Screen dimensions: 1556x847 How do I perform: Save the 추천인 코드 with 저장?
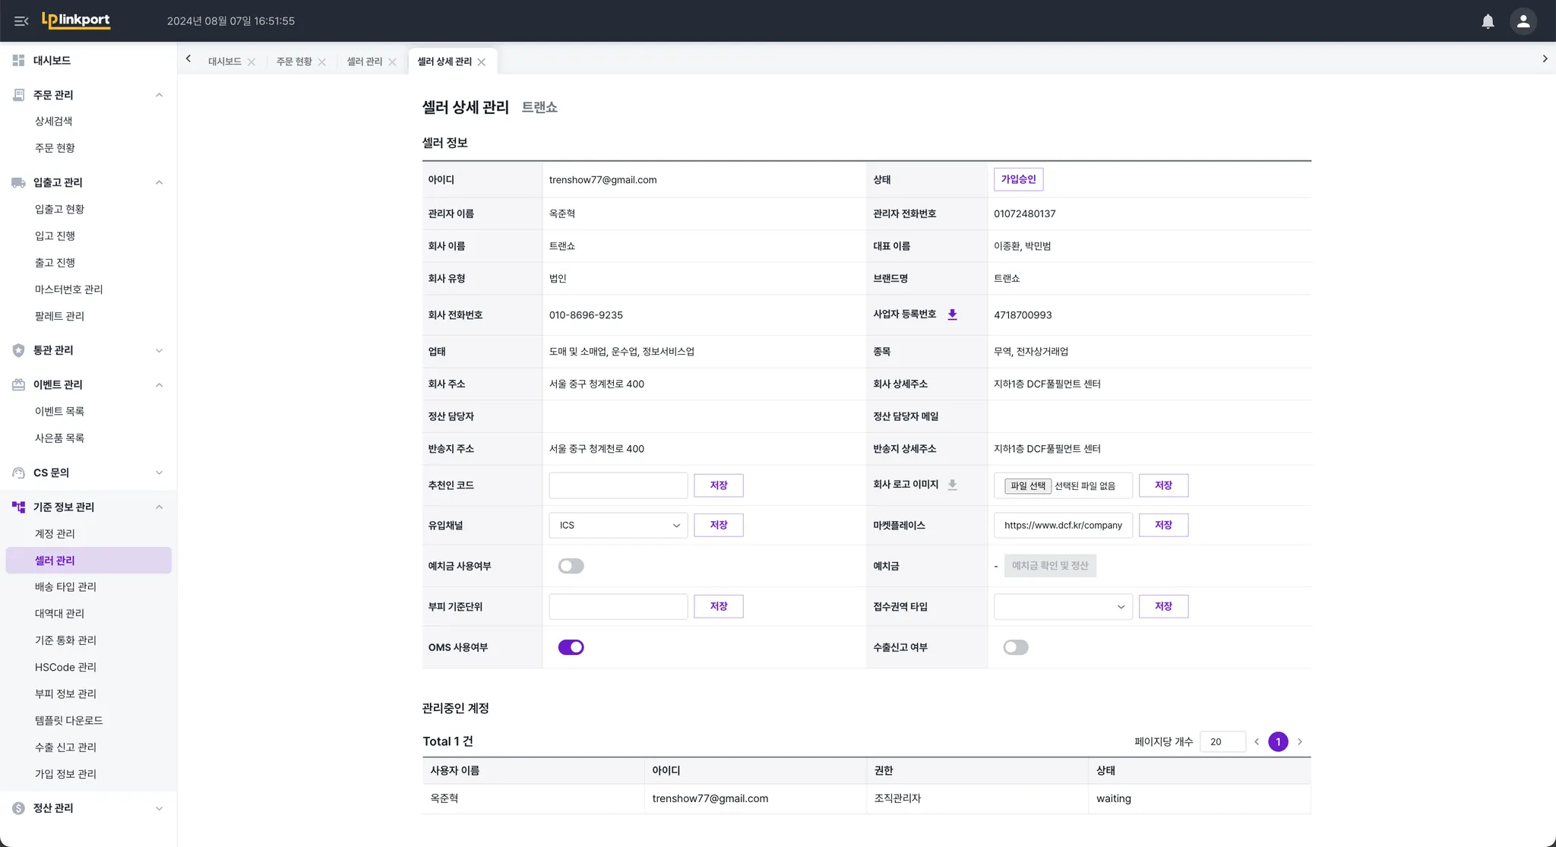pyautogui.click(x=718, y=485)
